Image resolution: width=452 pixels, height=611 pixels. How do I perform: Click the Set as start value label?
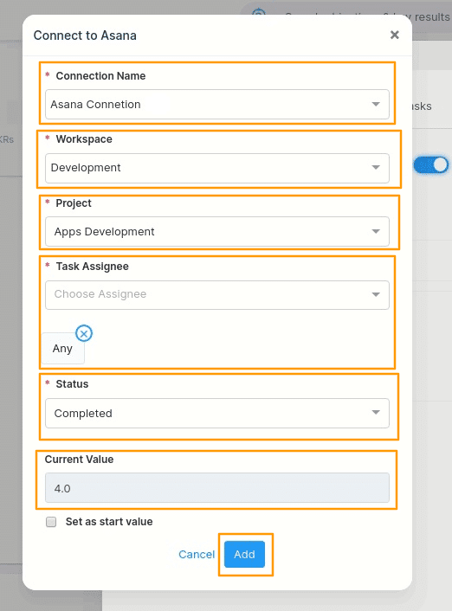pos(109,522)
